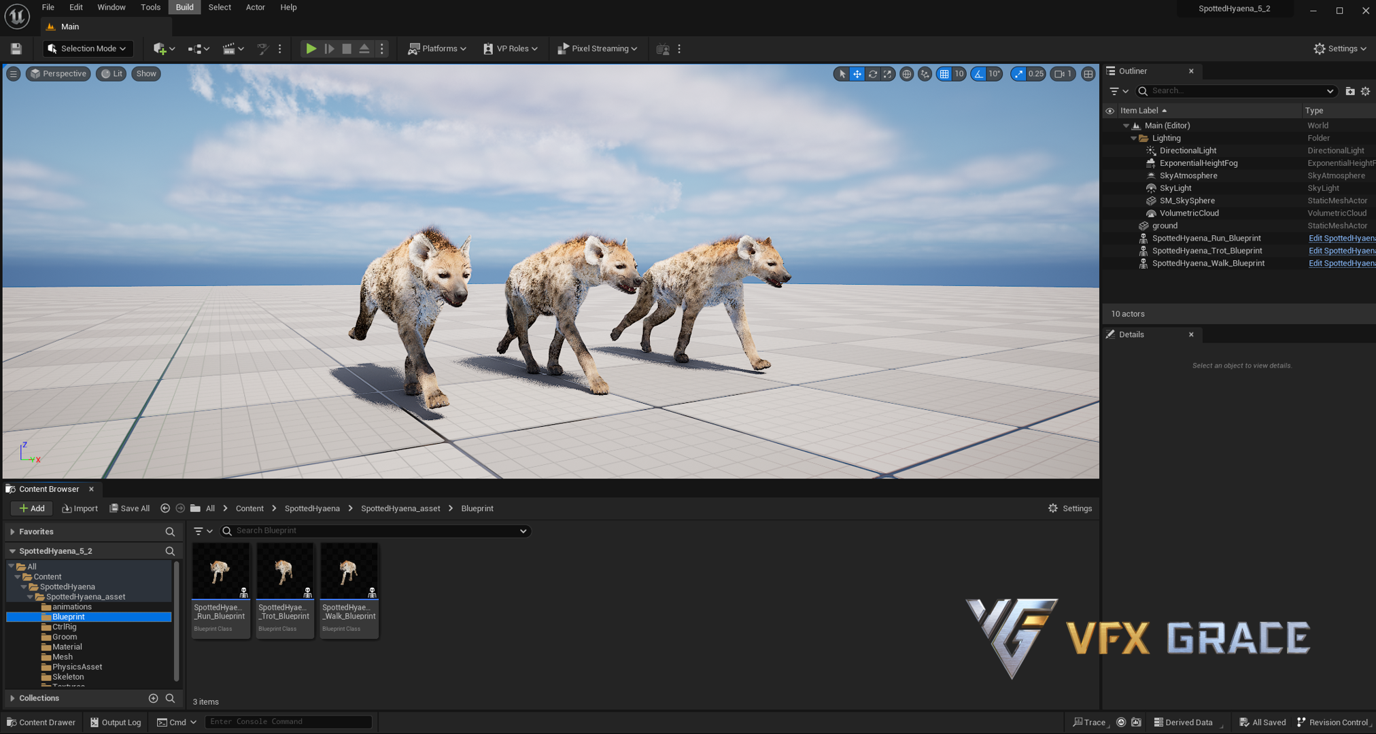Open the Blueprints toolbar menu

click(199, 48)
